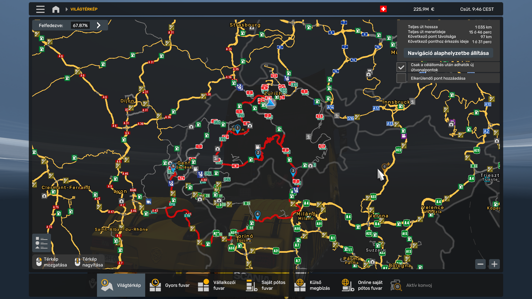Select waypoint marker 1 near Bern
The image size is (532, 299).
tap(237, 129)
